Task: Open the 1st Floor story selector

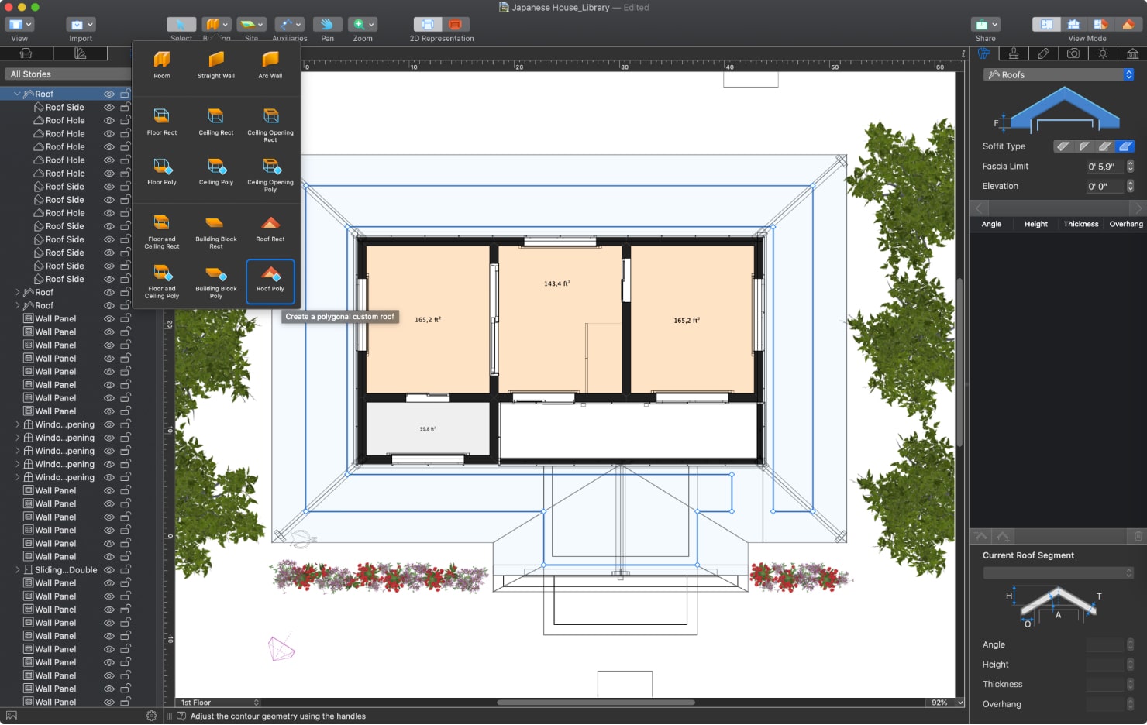Action: coord(219,703)
